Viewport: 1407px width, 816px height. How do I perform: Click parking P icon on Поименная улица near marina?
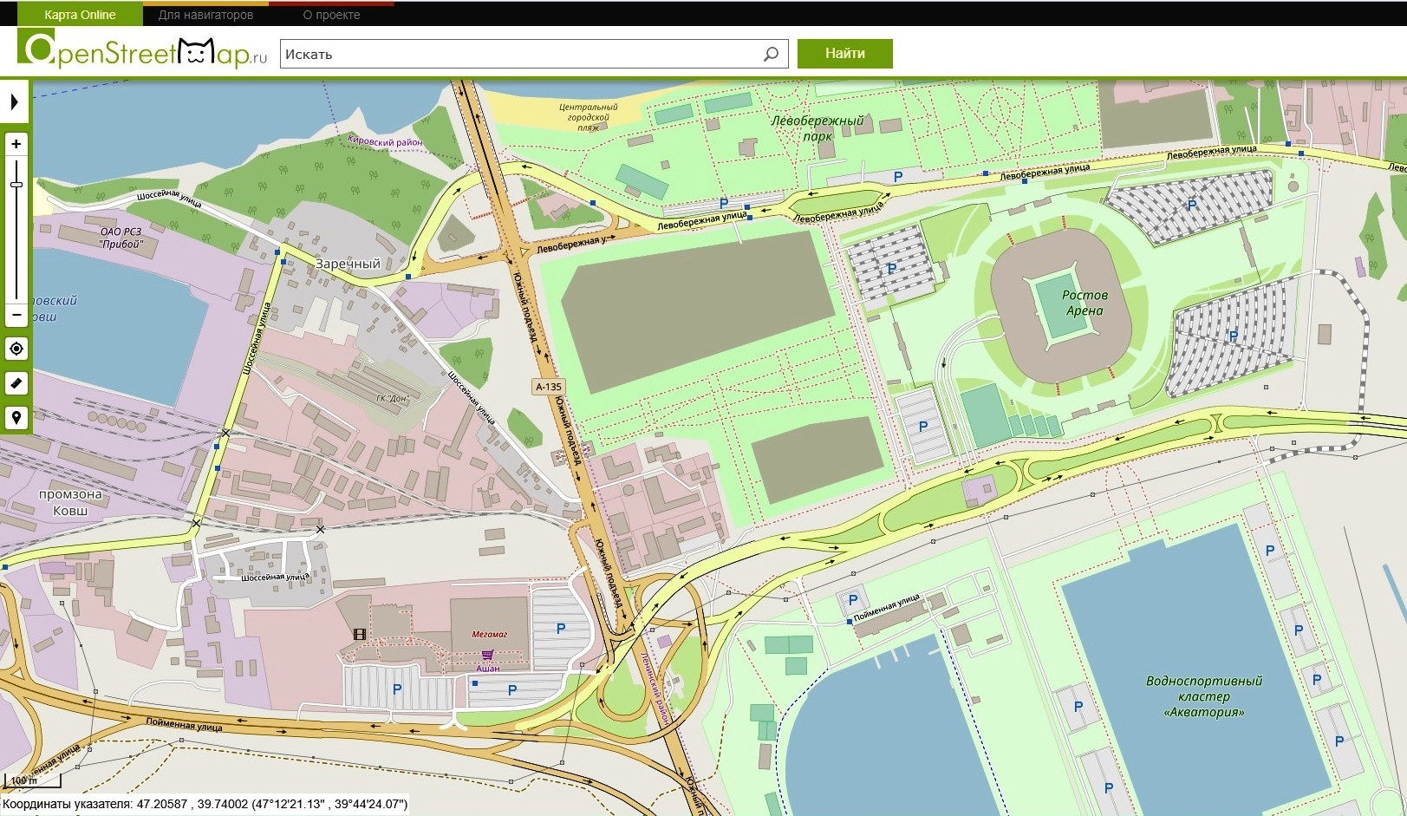[853, 600]
